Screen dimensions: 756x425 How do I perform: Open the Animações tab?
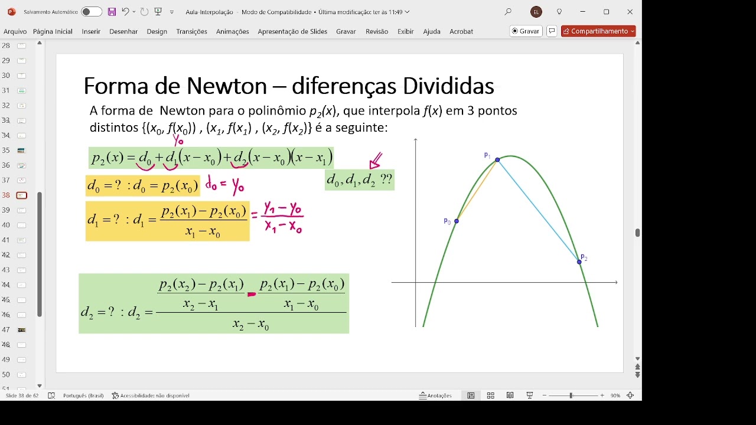(x=233, y=31)
